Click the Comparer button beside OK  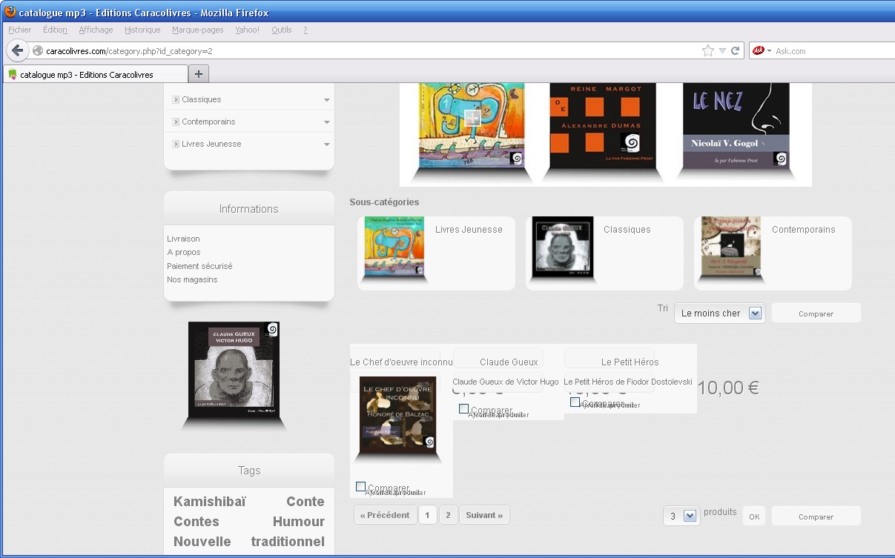816,517
